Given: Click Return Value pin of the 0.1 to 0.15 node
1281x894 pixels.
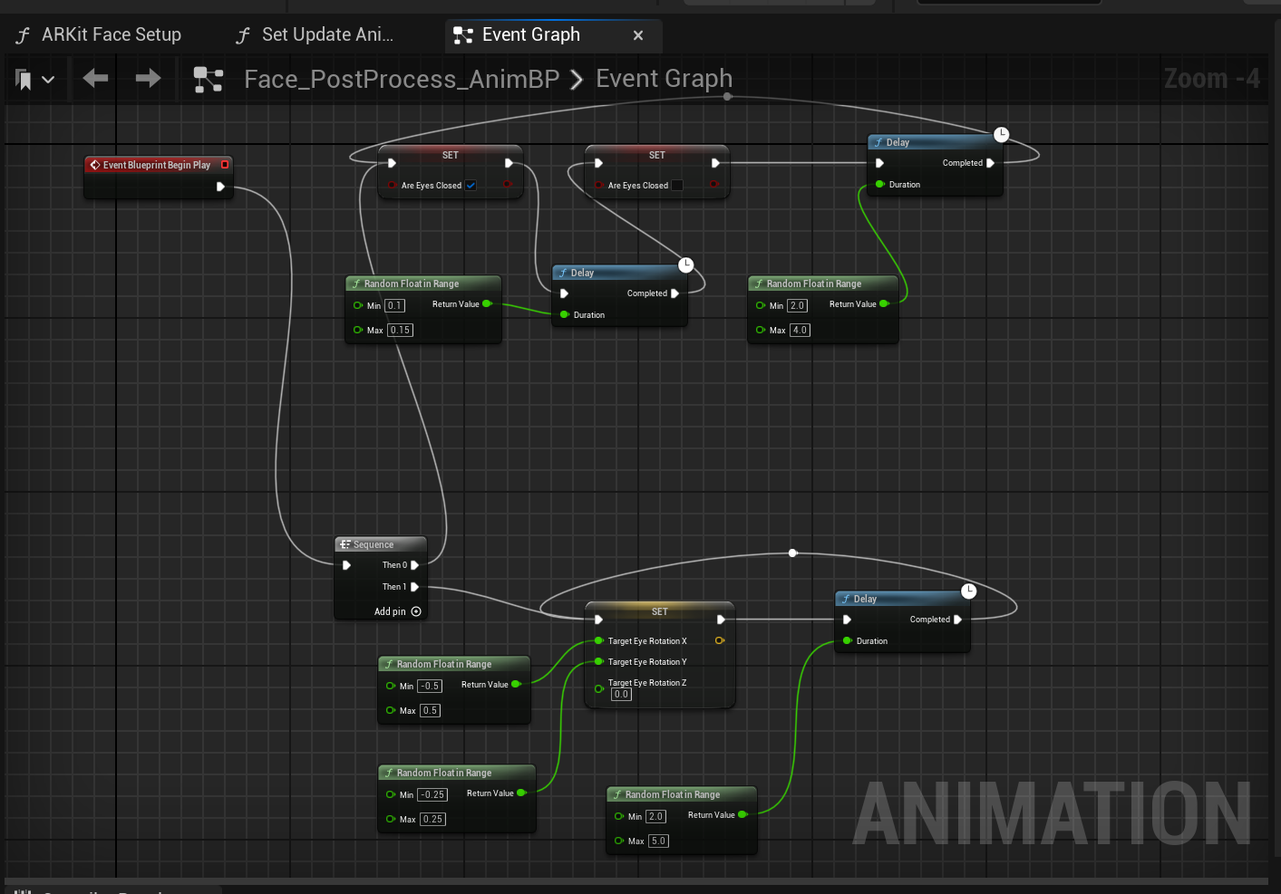Looking at the screenshot, I should pyautogui.click(x=487, y=304).
